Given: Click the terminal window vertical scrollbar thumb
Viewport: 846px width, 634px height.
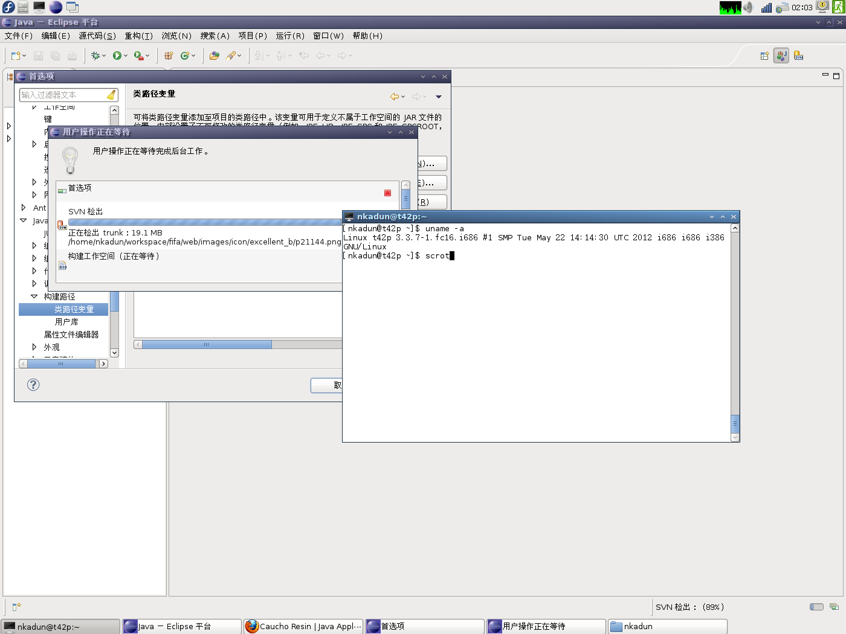Looking at the screenshot, I should 735,423.
